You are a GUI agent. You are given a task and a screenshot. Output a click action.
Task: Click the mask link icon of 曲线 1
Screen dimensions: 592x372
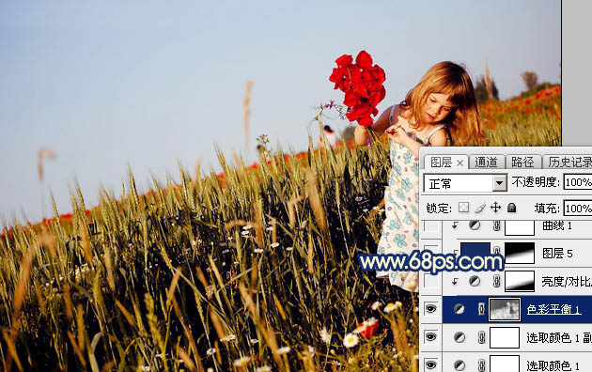tap(497, 225)
